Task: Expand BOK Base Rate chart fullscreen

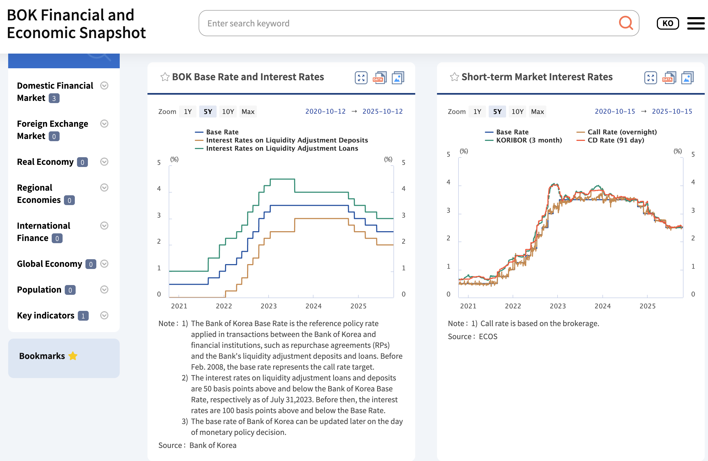Action: click(361, 78)
